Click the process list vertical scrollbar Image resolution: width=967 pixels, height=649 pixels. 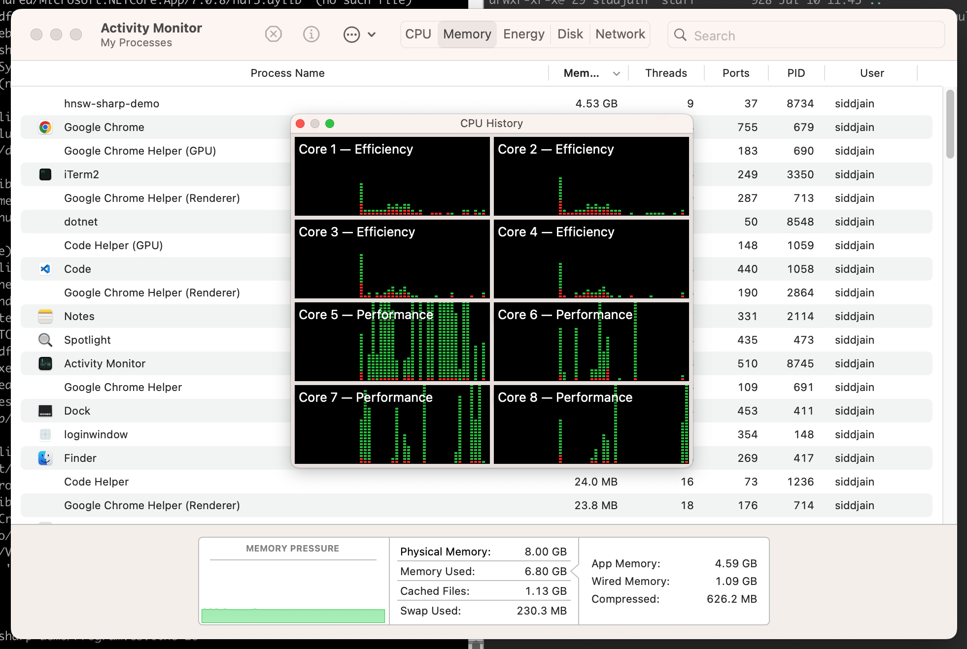[x=950, y=124]
